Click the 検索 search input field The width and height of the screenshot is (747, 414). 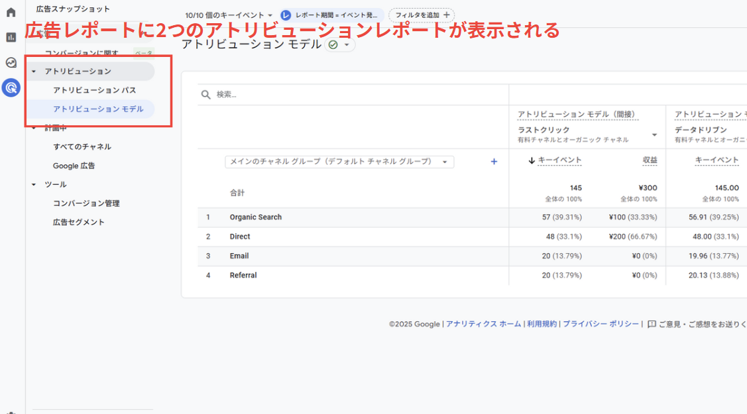[353, 95]
